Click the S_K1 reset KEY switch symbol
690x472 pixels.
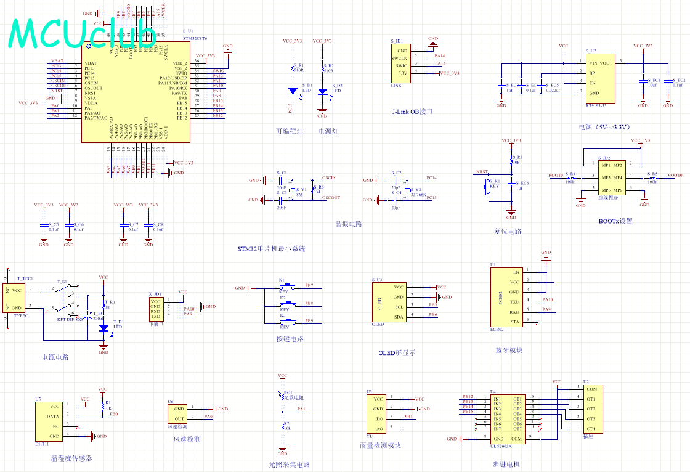[x=487, y=187]
